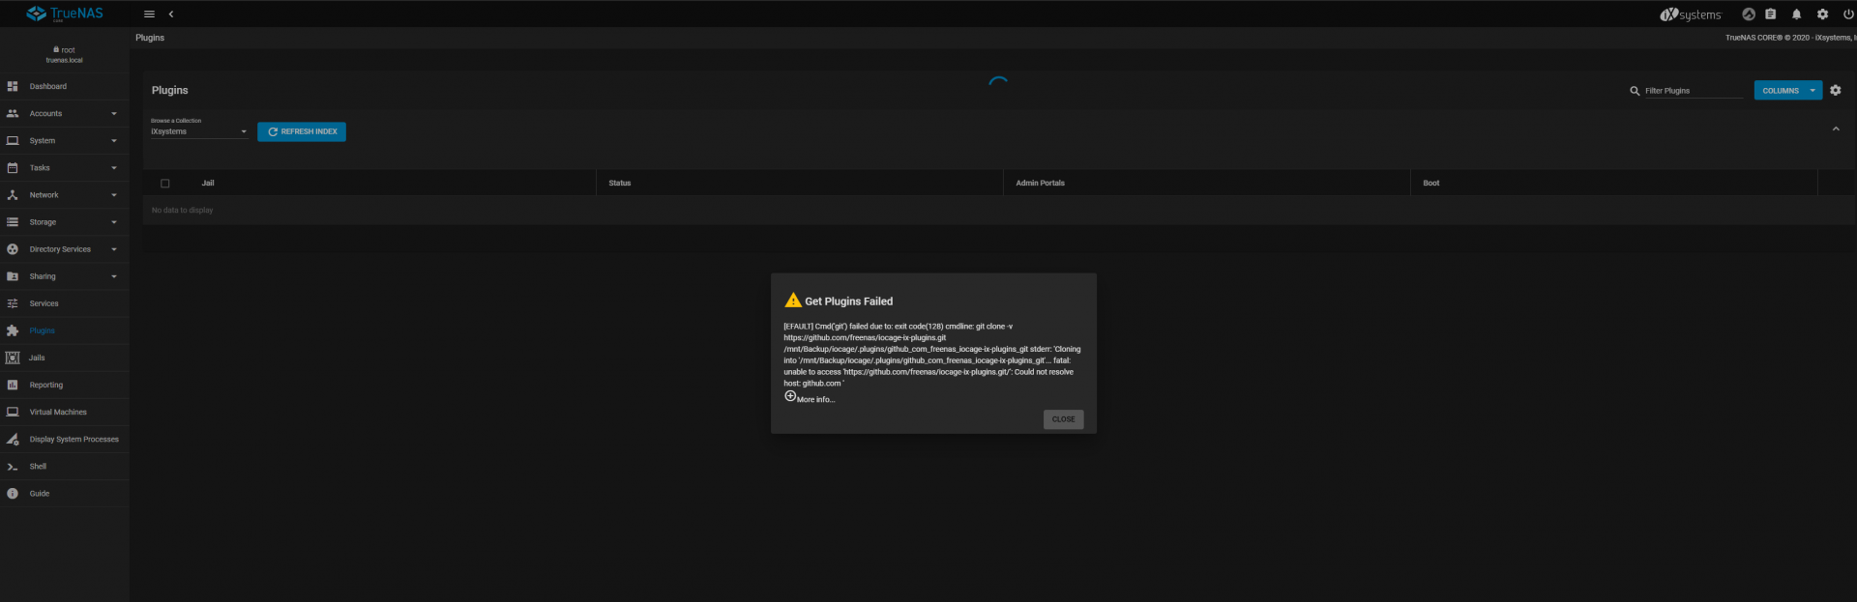Open the notifications bell icon
This screenshot has width=1857, height=602.
(1796, 14)
